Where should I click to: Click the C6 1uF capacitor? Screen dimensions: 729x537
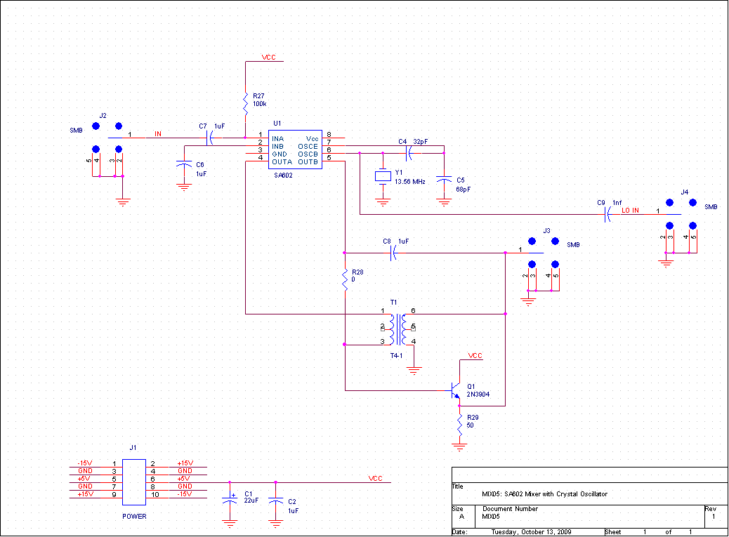(184, 164)
